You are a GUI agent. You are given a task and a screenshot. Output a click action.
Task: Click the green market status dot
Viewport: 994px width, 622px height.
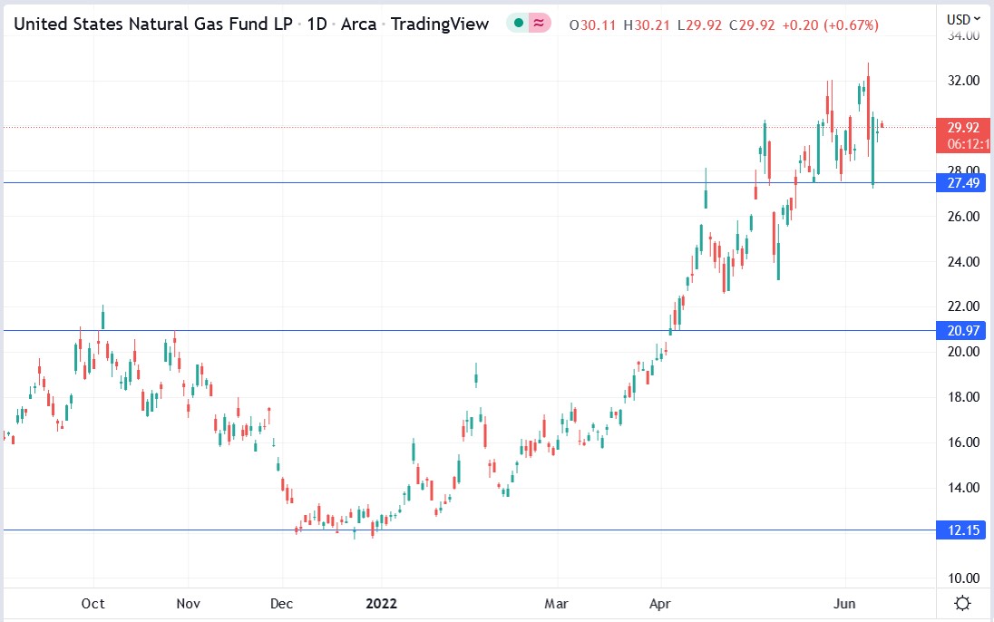[x=519, y=24]
